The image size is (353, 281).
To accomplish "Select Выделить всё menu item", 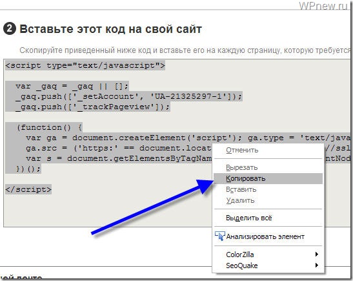I will [x=268, y=218].
